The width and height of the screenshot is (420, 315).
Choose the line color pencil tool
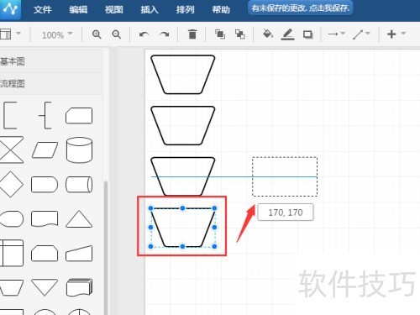[x=287, y=34]
